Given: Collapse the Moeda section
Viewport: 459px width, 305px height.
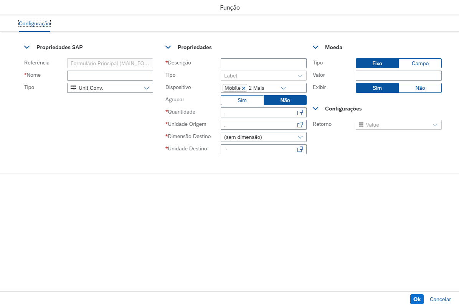Looking at the screenshot, I should pos(315,47).
